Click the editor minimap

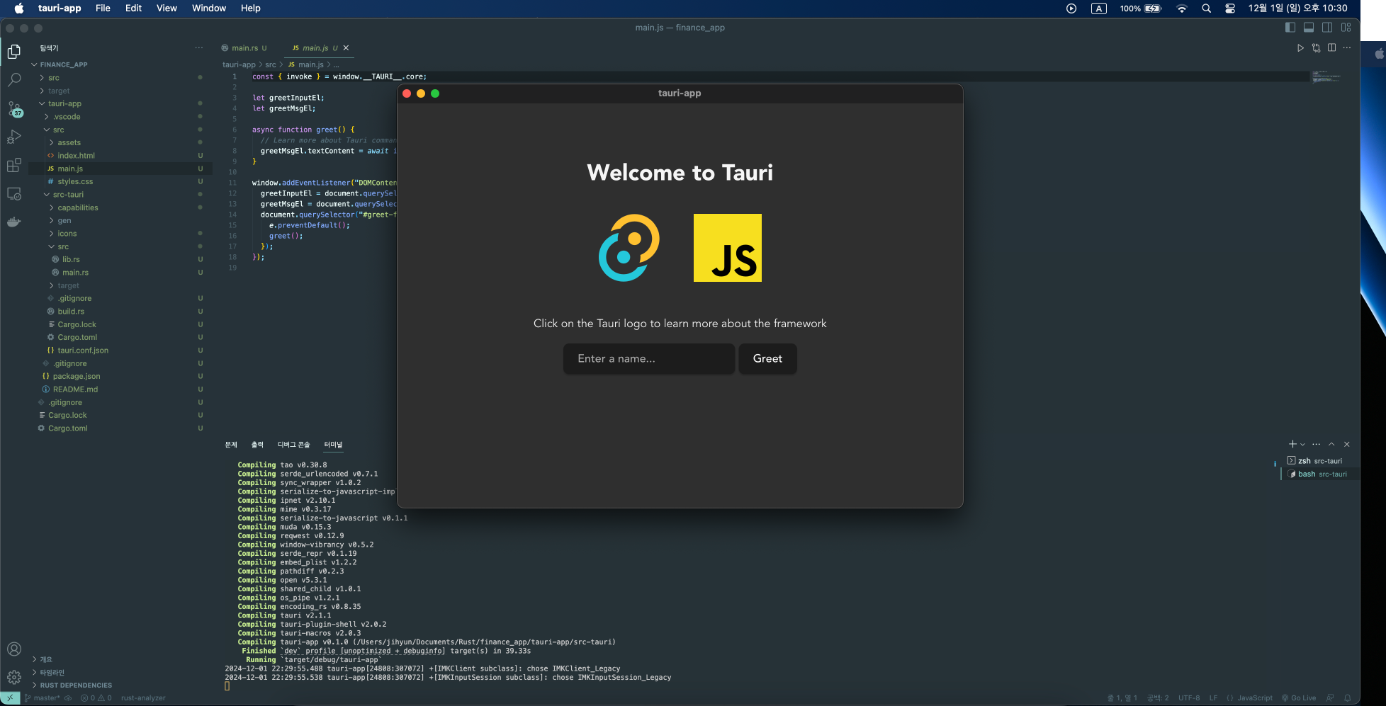click(x=1326, y=76)
